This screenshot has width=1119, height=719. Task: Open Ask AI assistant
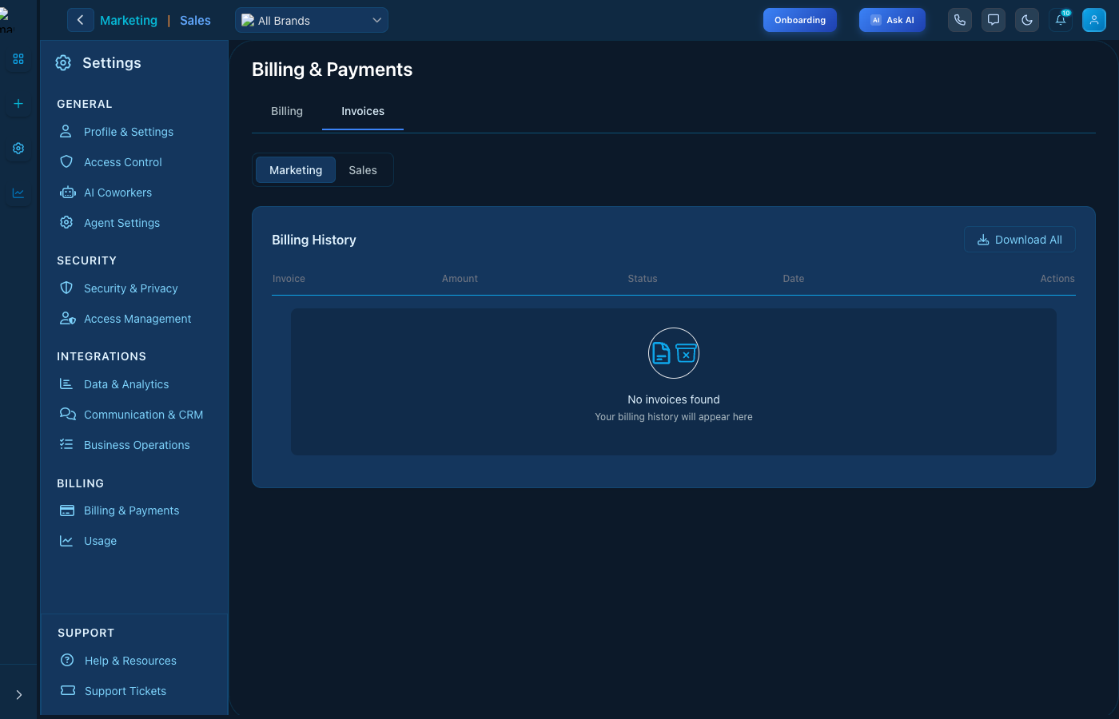(892, 20)
